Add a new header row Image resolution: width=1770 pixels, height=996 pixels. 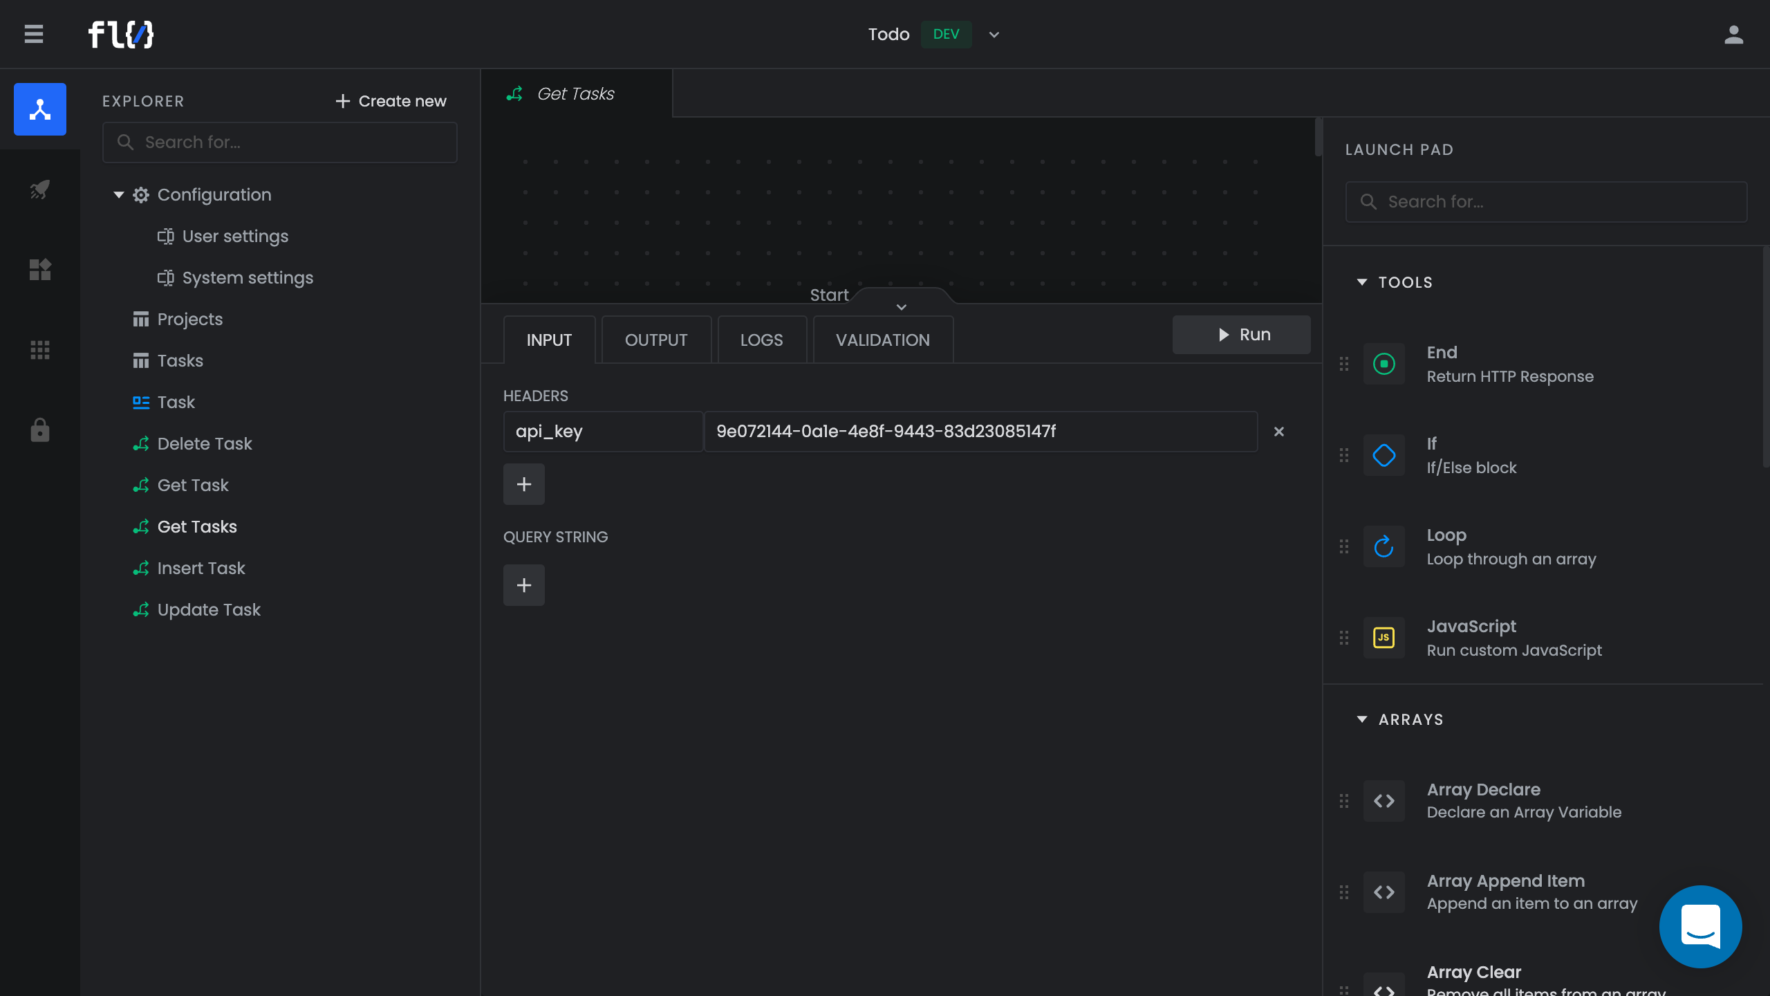click(524, 484)
